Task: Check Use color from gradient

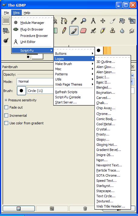Action: point(6,123)
